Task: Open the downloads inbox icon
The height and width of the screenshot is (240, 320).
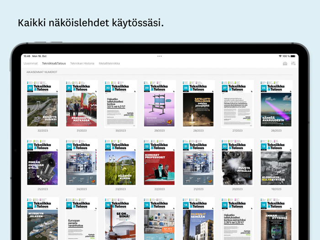Action: [285, 64]
